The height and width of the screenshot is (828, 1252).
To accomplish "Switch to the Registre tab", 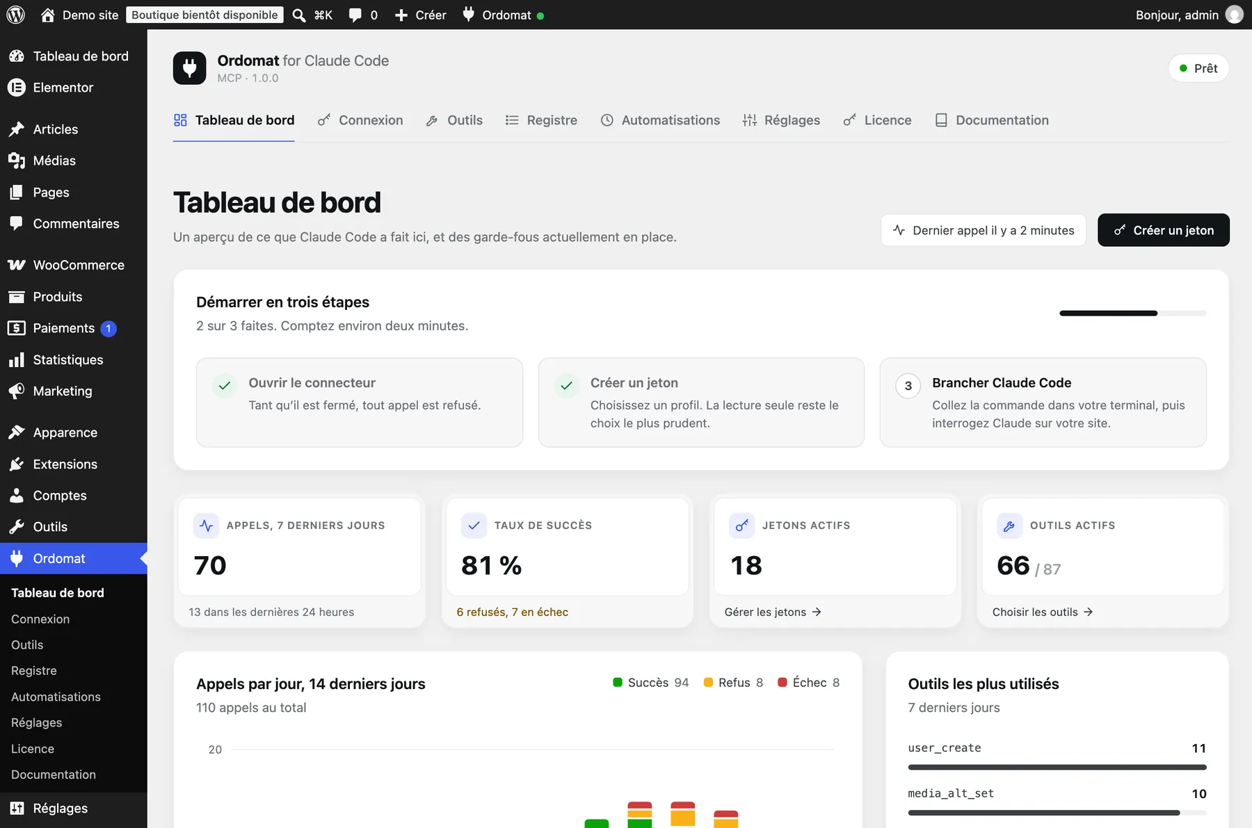I will click(541, 120).
